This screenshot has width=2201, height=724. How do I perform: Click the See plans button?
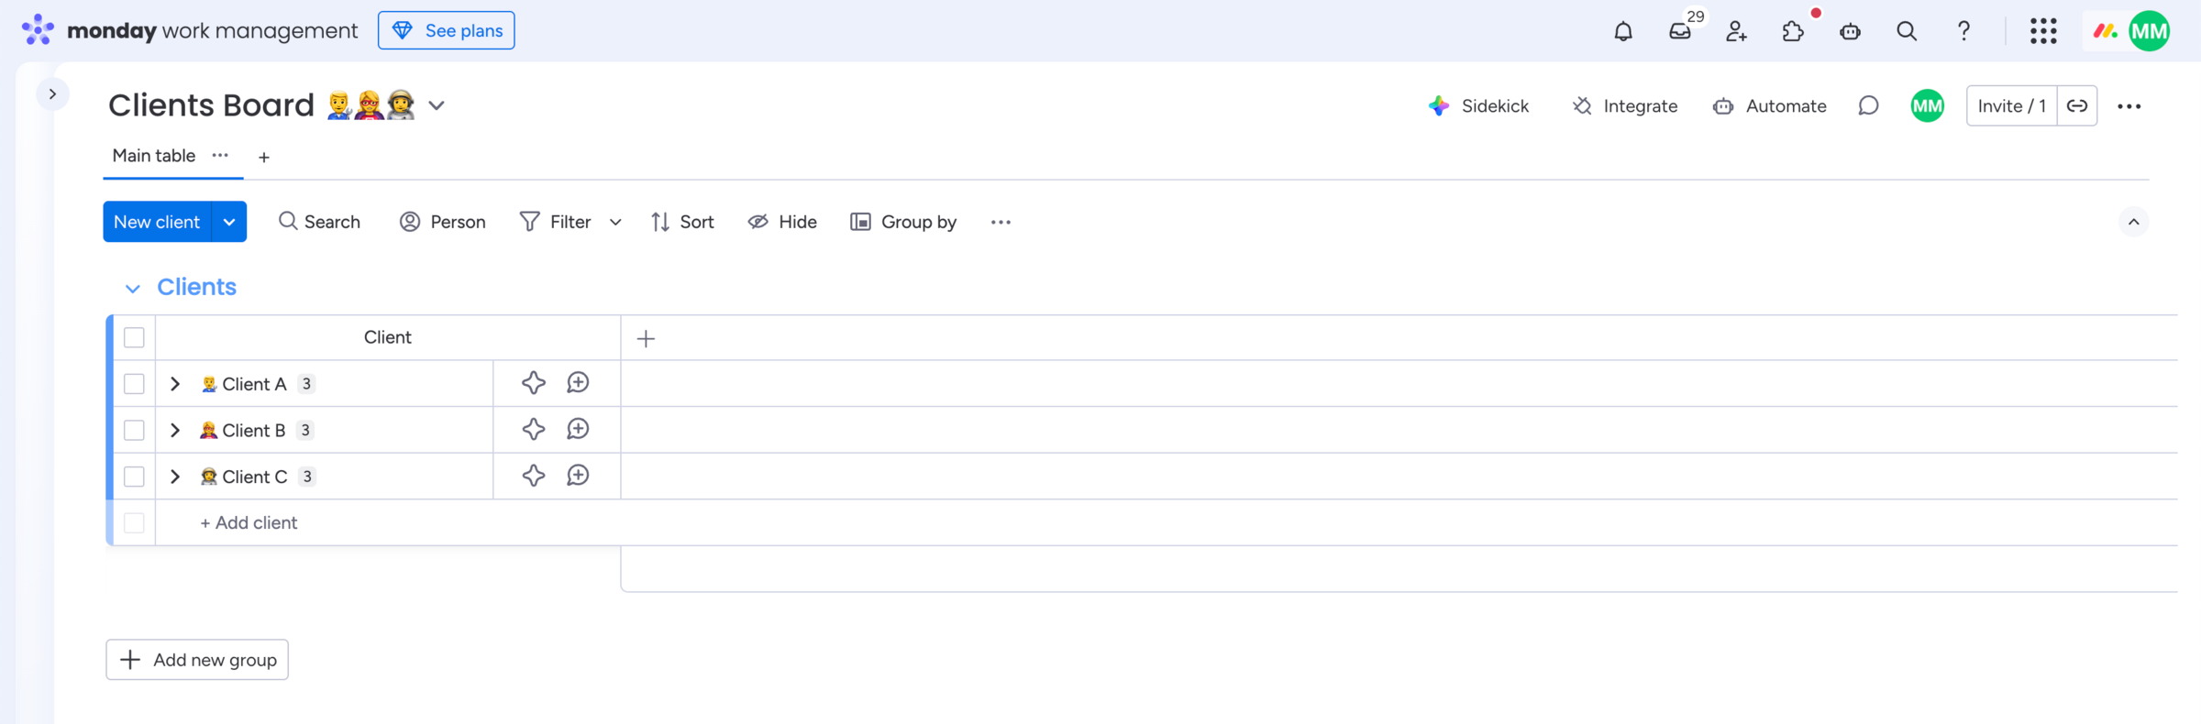447,30
